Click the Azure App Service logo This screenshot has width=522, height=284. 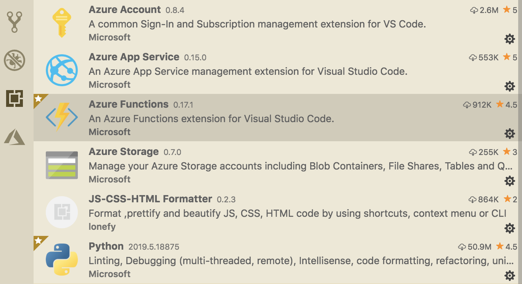coord(62,70)
